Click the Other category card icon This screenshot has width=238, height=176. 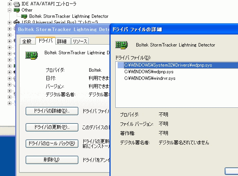point(17,10)
